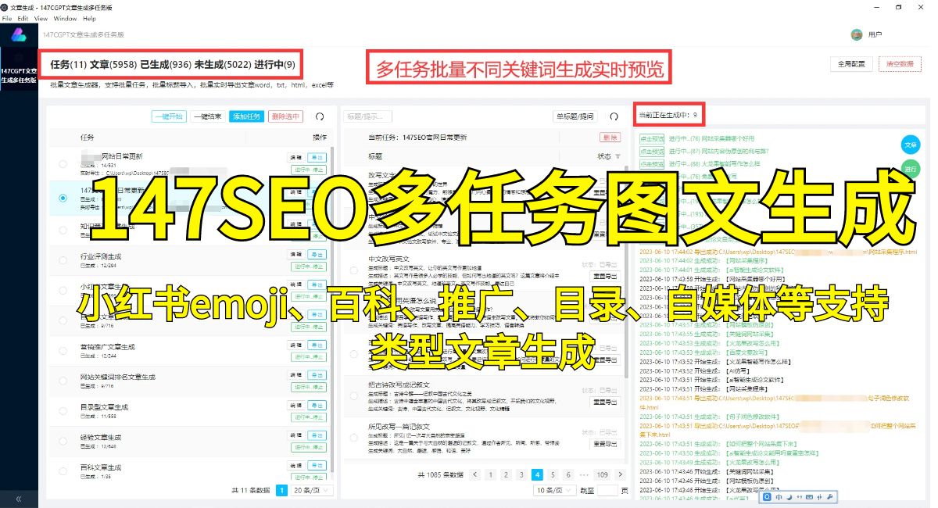Click the 用户 avatar icon at top right
The width and height of the screenshot is (938, 508).
857,34
